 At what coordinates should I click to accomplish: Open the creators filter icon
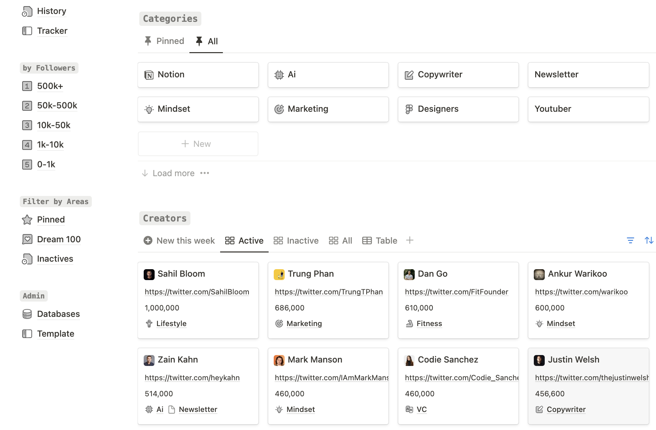tap(630, 241)
